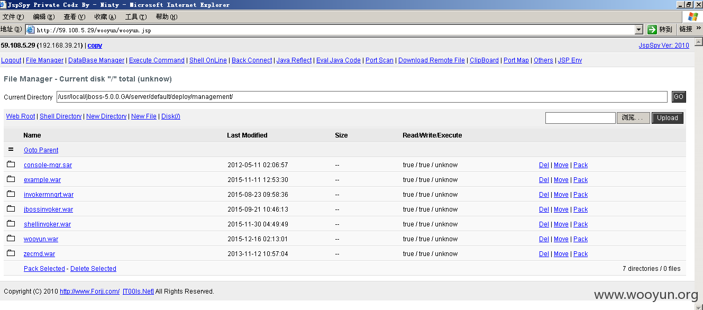Image resolution: width=703 pixels, height=310 pixels.
Task: Open JSP Env link
Action: coord(570,60)
